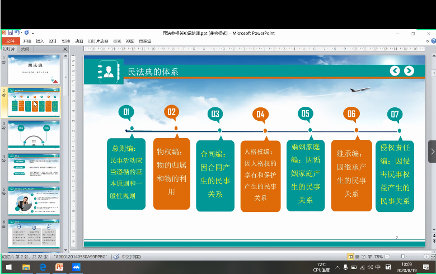Viewport: 436px width, 274px height.
Task: Select the 侵权责任编 teal box
Action: click(x=395, y=176)
